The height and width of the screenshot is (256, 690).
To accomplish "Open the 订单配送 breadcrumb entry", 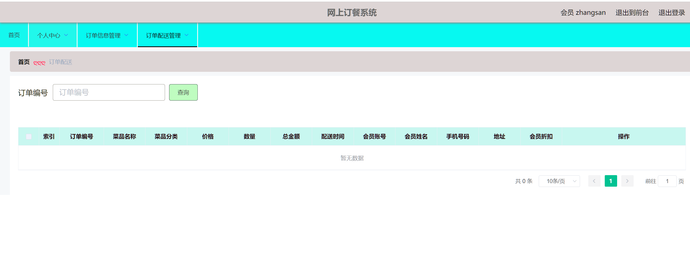I will point(60,62).
